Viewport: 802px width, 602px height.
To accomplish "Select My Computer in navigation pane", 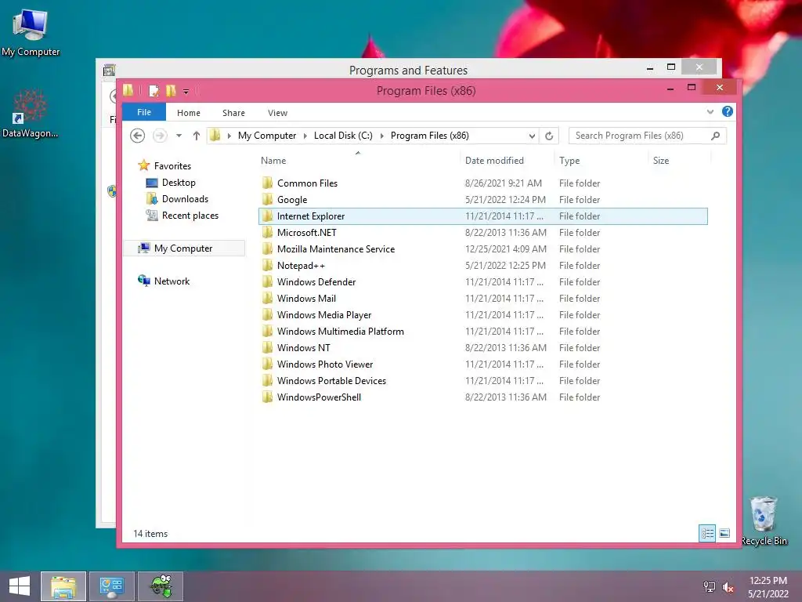I will tap(184, 248).
